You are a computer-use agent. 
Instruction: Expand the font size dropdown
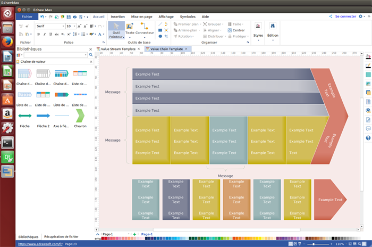pyautogui.click(x=75, y=26)
